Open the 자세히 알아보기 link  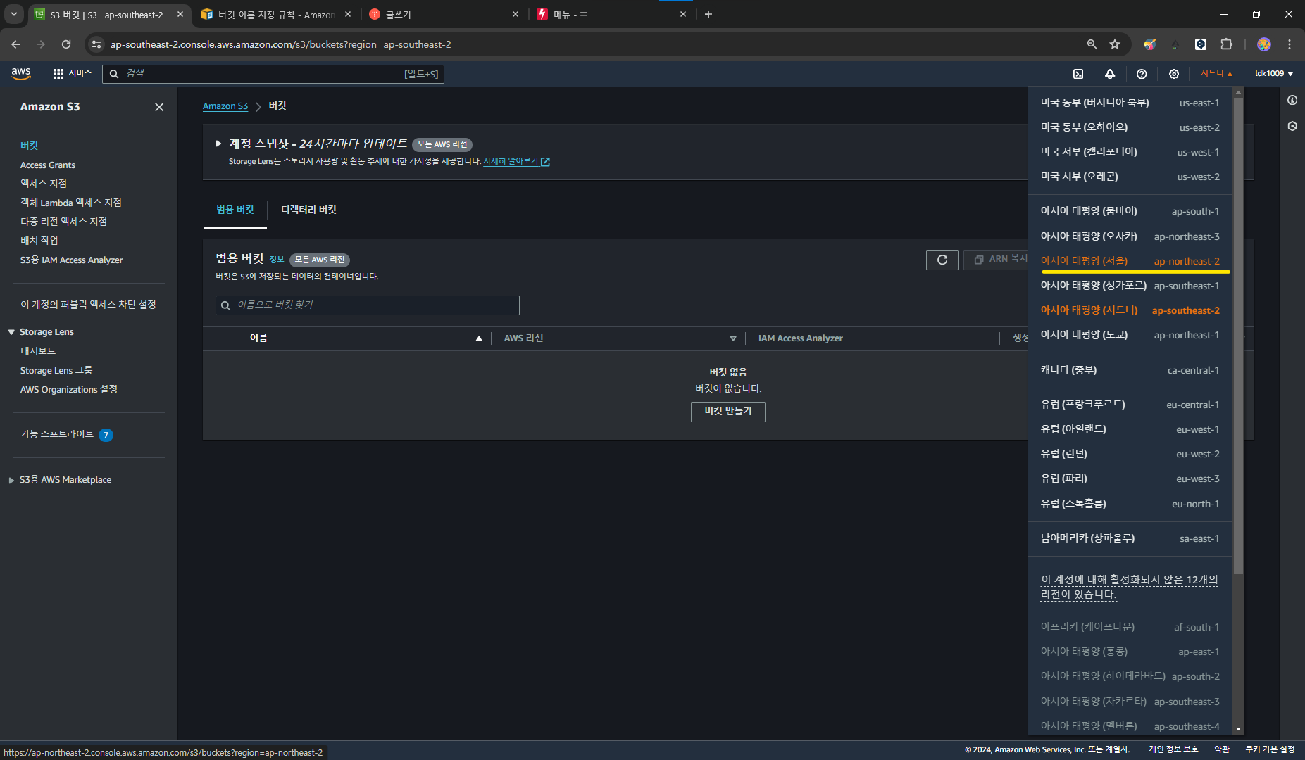(511, 162)
